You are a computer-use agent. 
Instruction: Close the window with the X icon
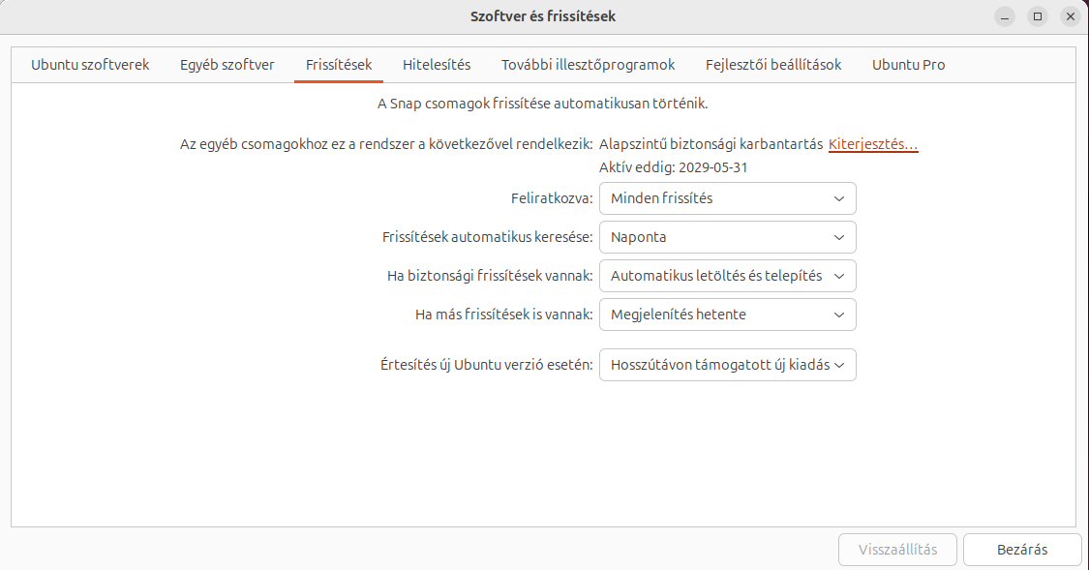(1070, 16)
